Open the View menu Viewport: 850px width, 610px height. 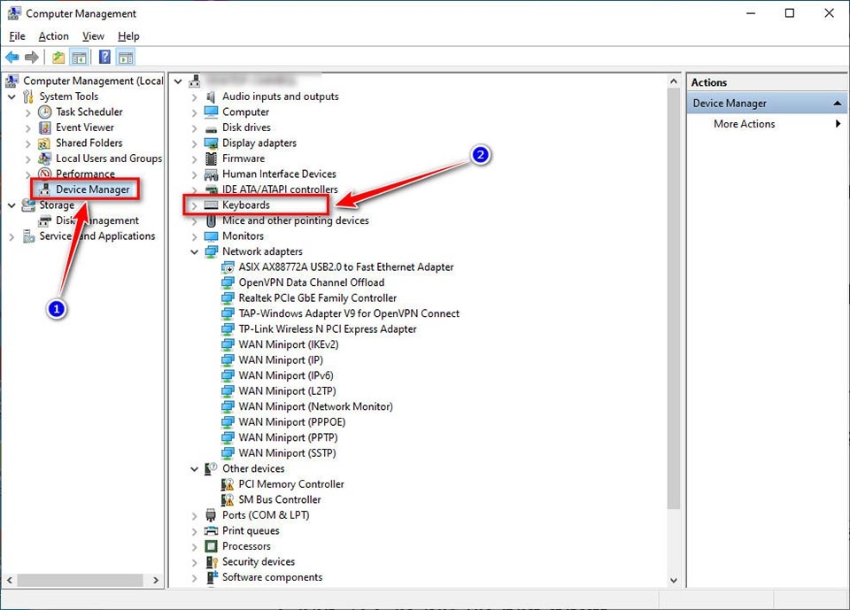point(93,36)
